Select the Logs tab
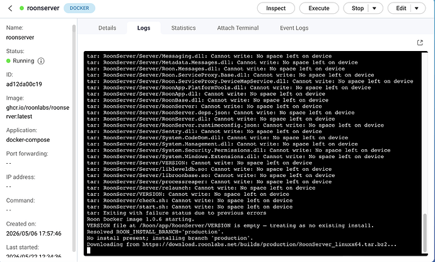 click(144, 28)
